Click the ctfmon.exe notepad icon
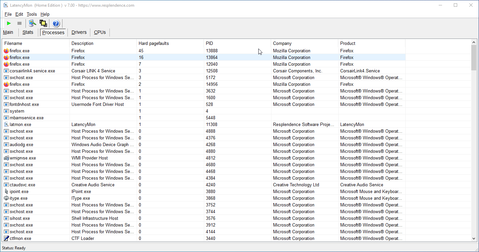 [6, 239]
